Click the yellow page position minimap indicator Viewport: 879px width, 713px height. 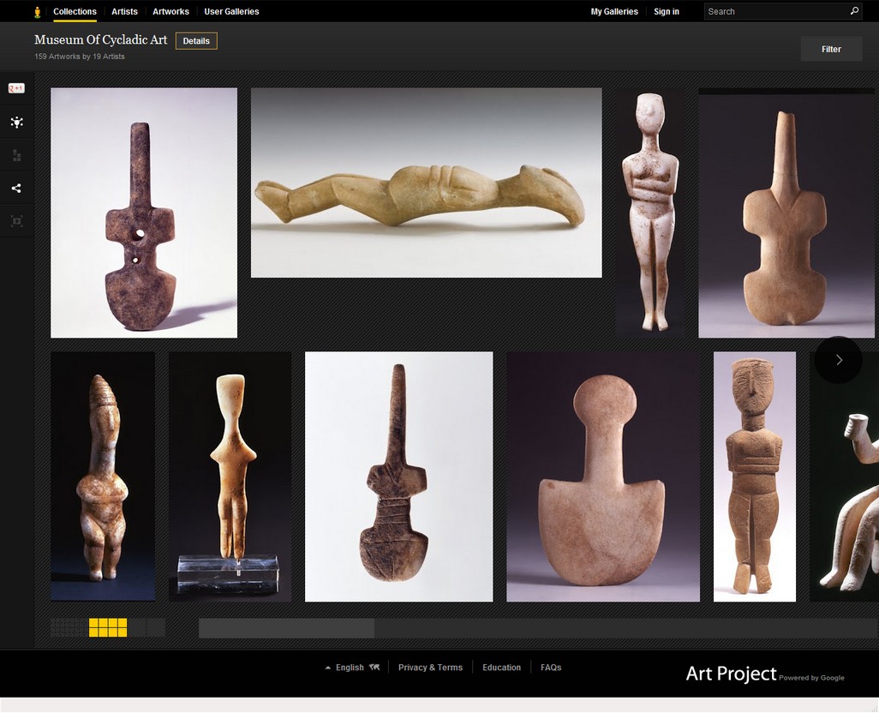pos(108,628)
